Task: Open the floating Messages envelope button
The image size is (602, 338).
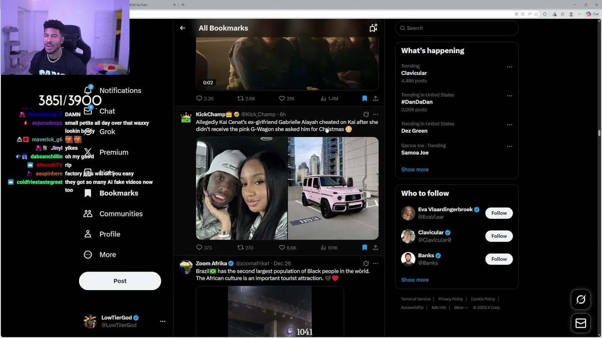Action: click(581, 323)
